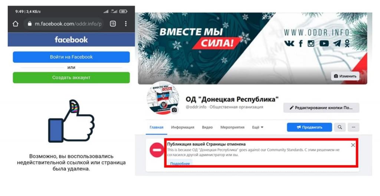The height and width of the screenshot is (196, 380).
Task: Click the VK icon on cover banner
Action: coord(289,44)
